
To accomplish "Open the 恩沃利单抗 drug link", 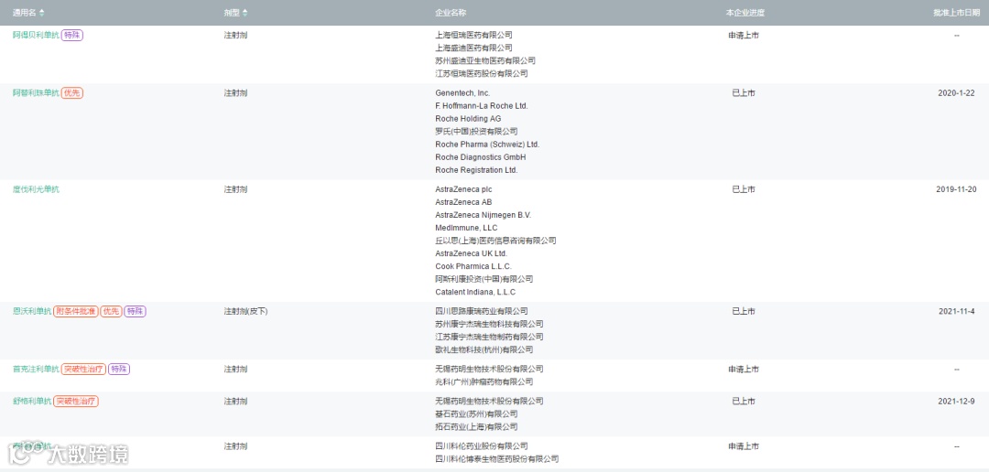I will tap(32, 311).
